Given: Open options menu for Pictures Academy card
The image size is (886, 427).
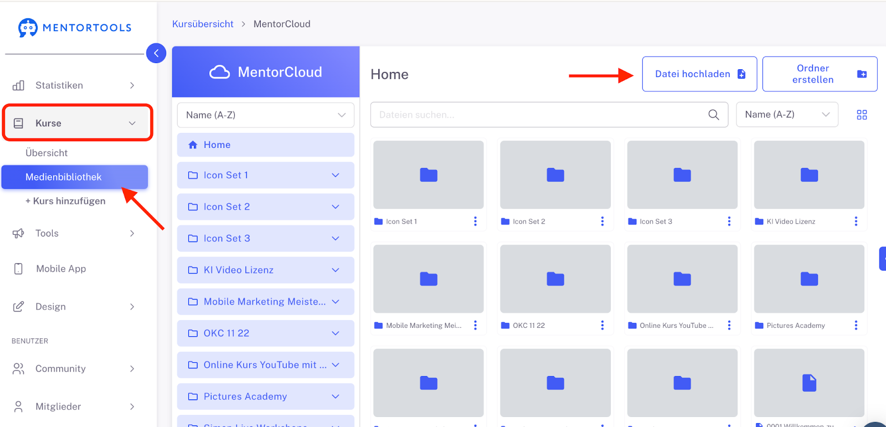Looking at the screenshot, I should click(856, 325).
